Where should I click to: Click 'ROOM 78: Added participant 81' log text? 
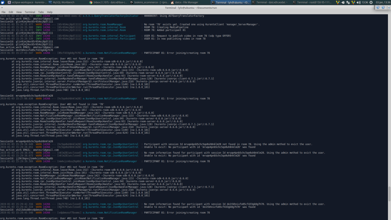pos(165,30)
